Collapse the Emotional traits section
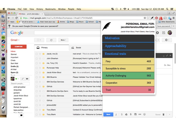The width and height of the screenshot is (176, 125). click(128, 54)
